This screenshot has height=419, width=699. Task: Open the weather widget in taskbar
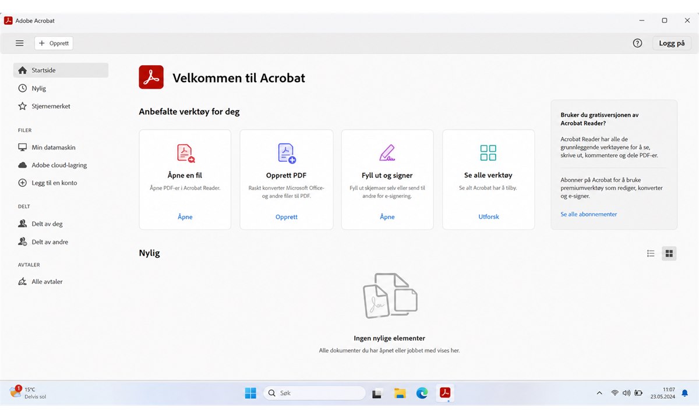(28, 393)
